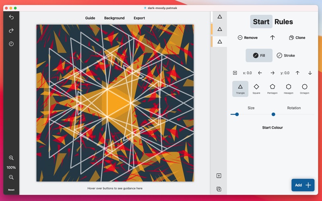Click the redo arrow icon
This screenshot has height=201, width=322.
pos(11,31)
